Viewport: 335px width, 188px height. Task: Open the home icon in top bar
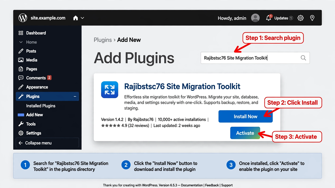(76, 18)
